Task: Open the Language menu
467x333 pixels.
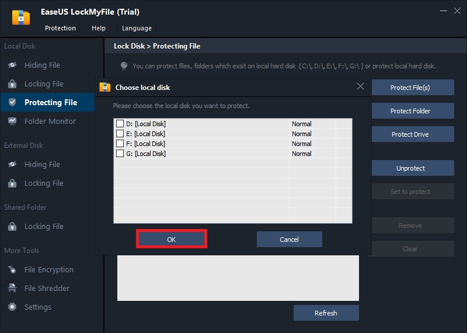Action: coord(137,28)
